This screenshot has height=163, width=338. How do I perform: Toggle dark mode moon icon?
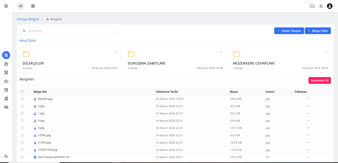click(x=6, y=156)
